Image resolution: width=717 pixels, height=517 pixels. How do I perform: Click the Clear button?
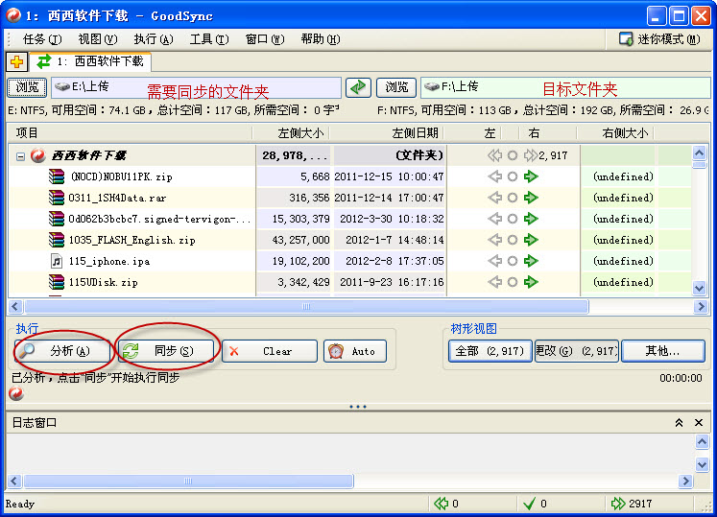[x=270, y=351]
